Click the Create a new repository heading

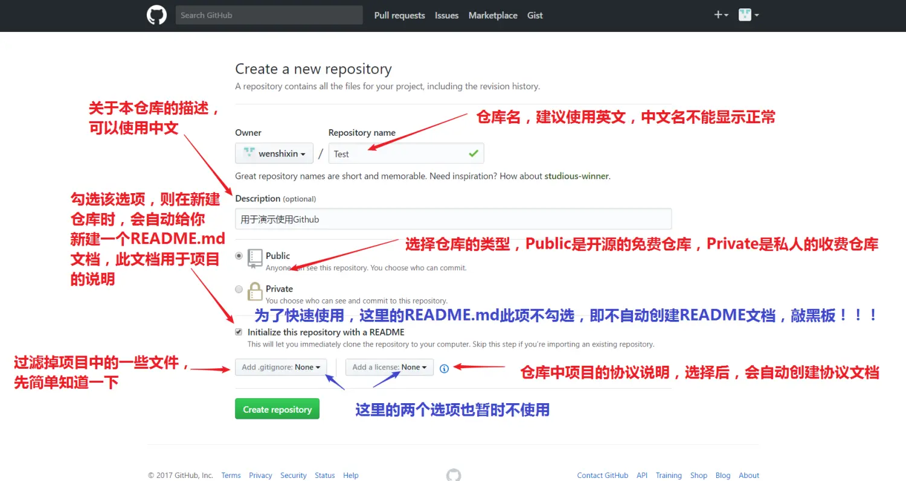pyautogui.click(x=313, y=69)
